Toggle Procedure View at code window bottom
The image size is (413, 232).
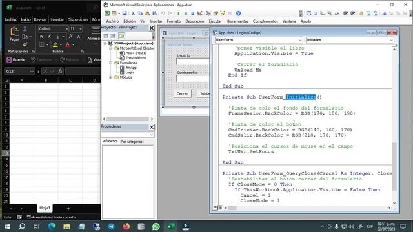[215, 208]
